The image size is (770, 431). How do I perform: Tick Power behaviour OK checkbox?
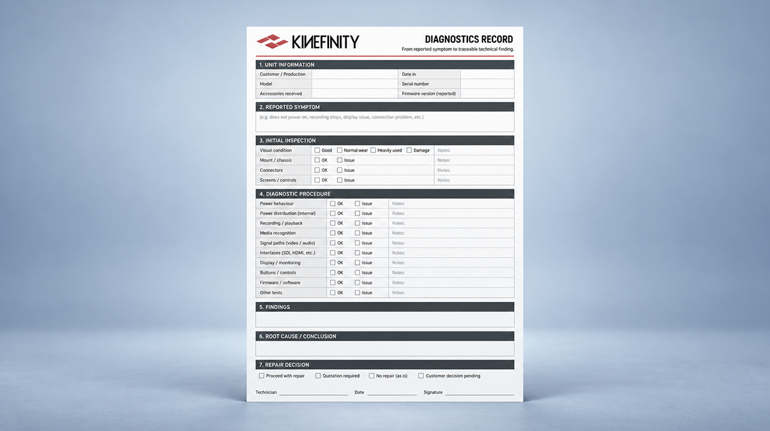point(333,203)
